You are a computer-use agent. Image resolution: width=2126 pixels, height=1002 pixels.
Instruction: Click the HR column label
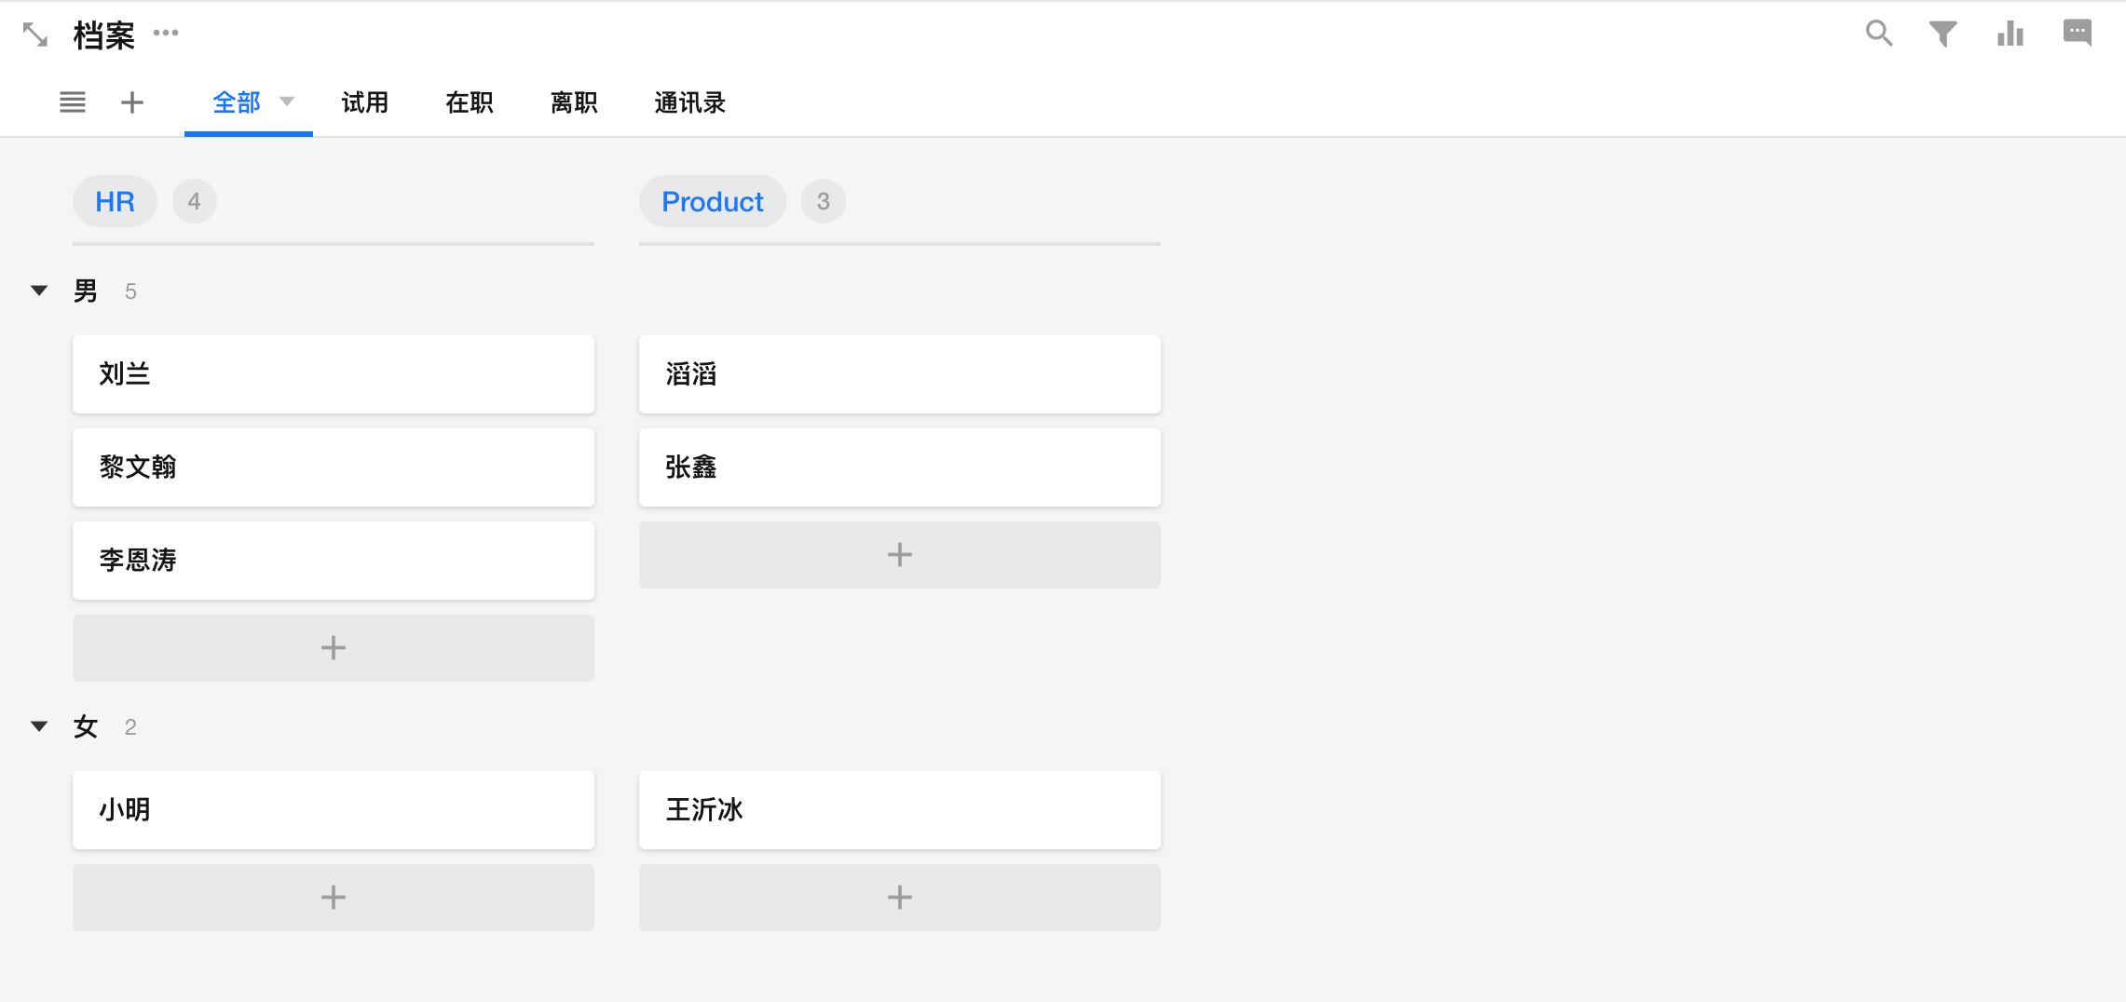point(115,202)
